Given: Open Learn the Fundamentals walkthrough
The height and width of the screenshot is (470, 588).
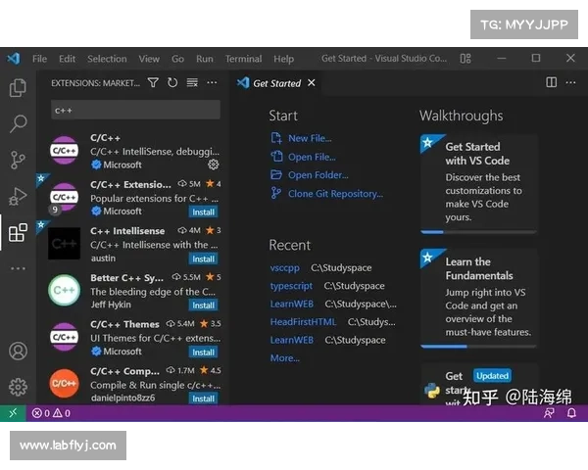Looking at the screenshot, I should coord(479,299).
